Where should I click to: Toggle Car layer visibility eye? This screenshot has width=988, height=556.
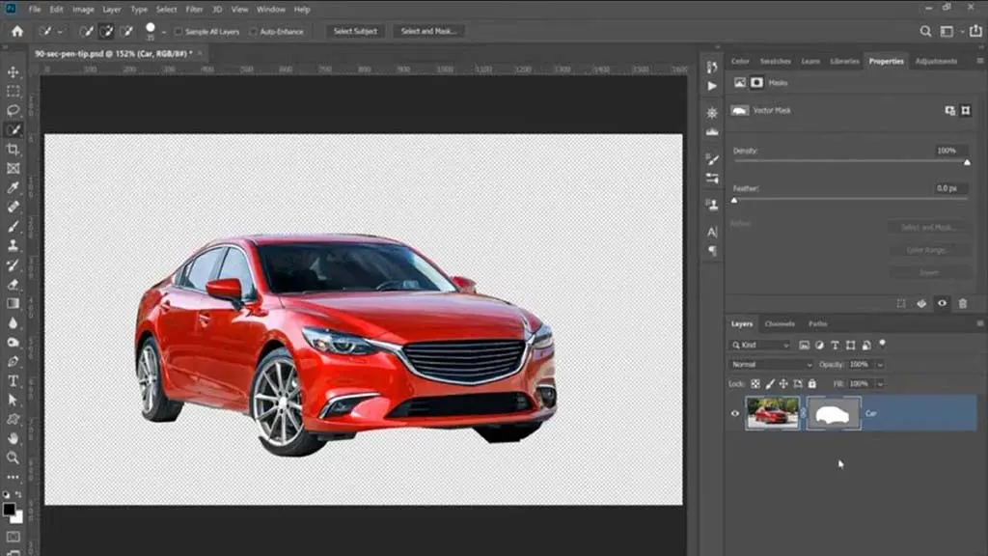(734, 413)
